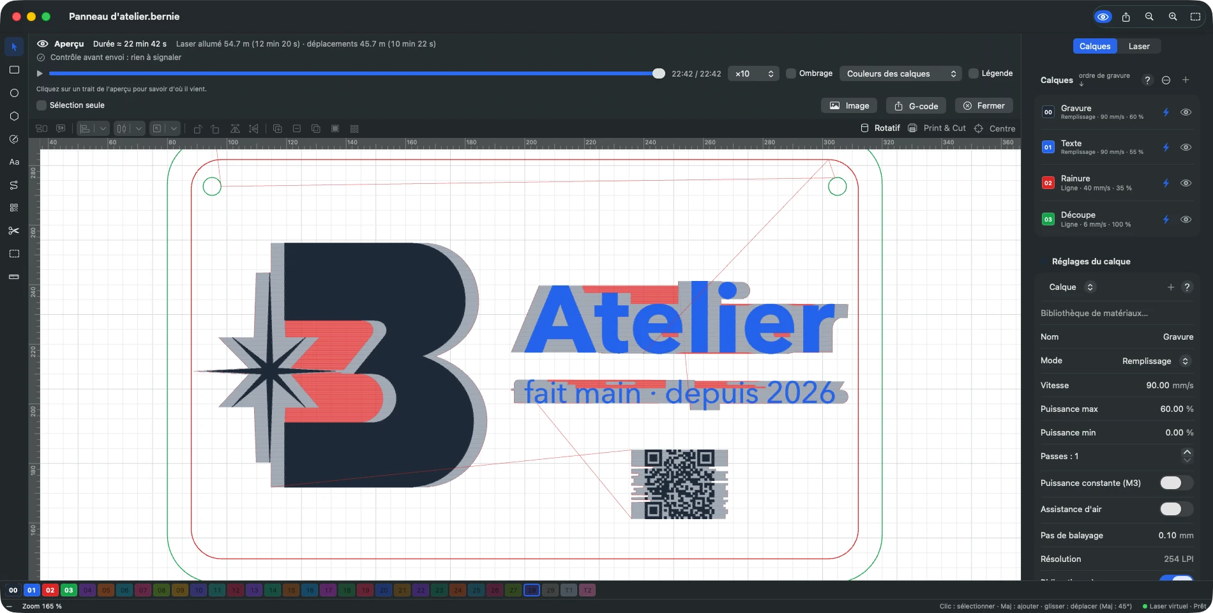Select the scissors cut tool
This screenshot has width=1213, height=613.
tap(14, 231)
